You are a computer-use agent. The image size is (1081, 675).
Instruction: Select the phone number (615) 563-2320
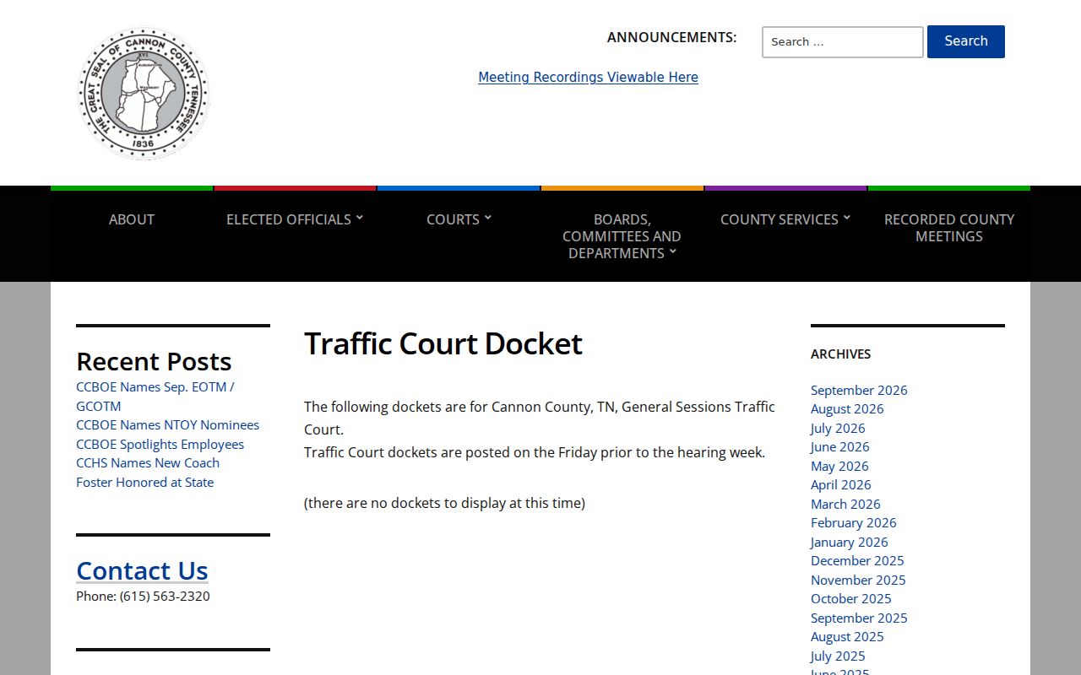(165, 597)
